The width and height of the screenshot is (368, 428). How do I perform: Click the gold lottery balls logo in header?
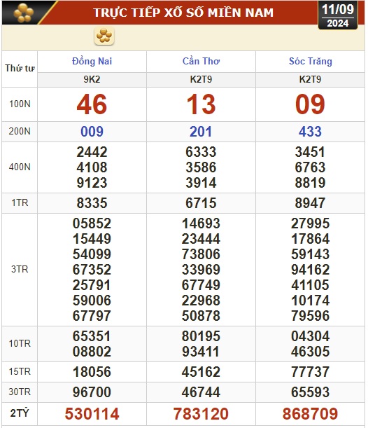coord(24,13)
